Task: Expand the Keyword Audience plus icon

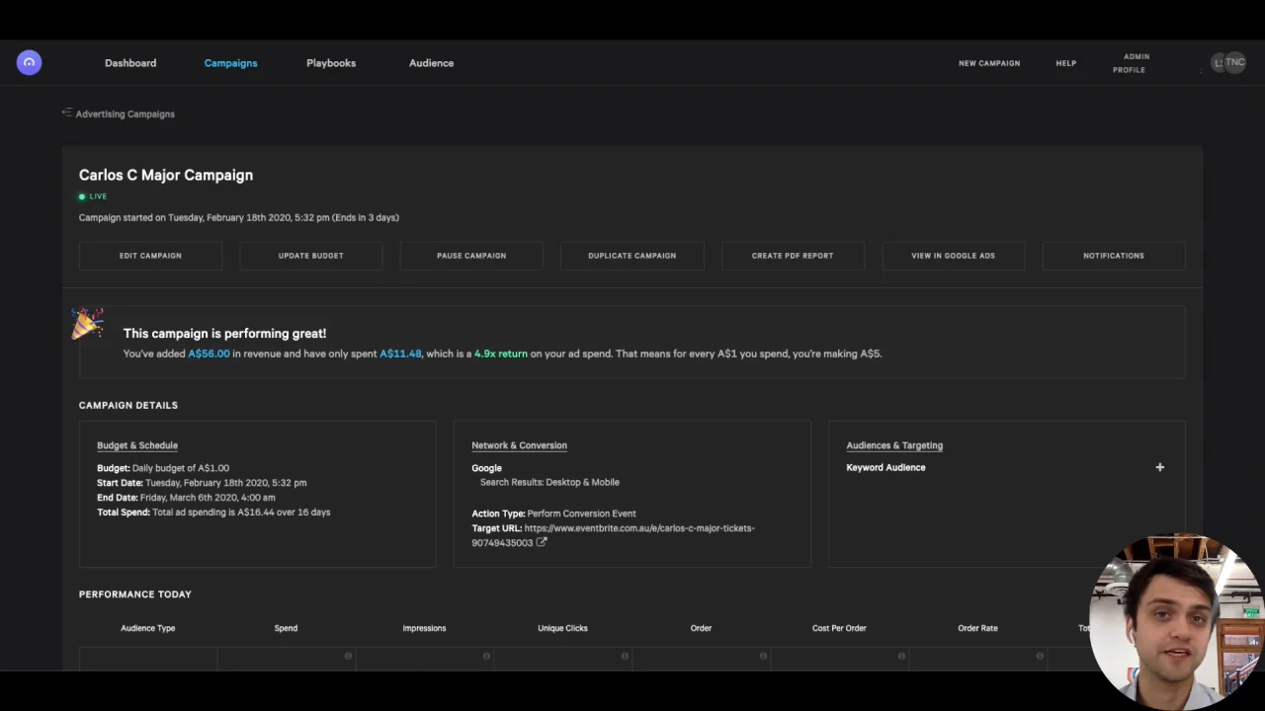Action: point(1159,467)
